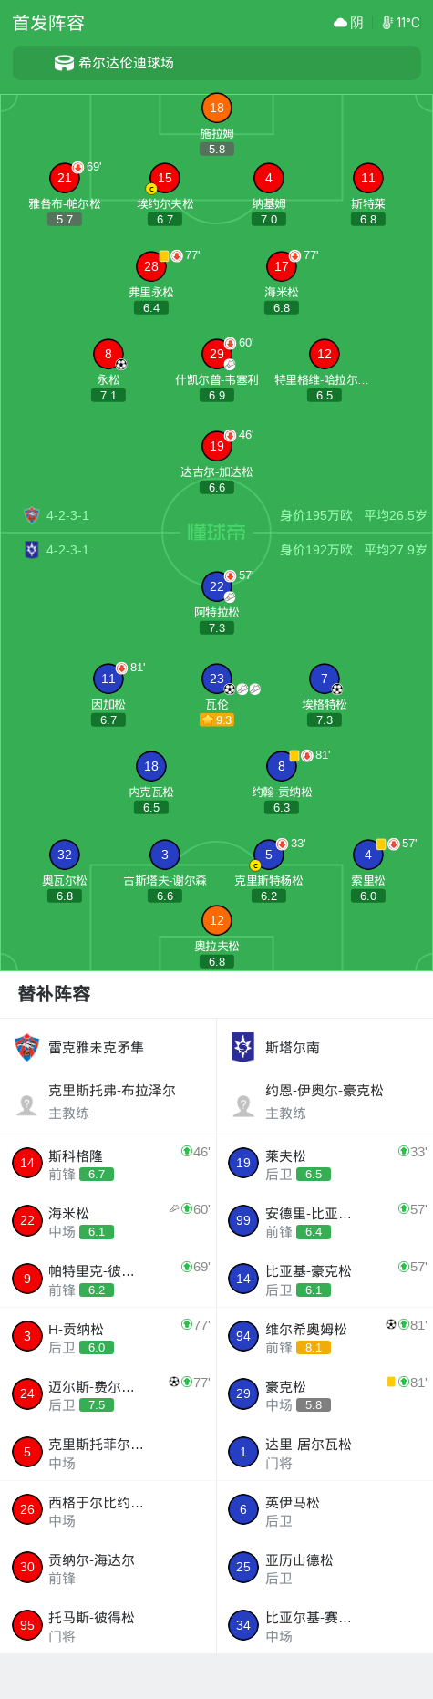433x1699 pixels.
Task: Open substitute 维尔希奥姆松 number 94 row
Action: tap(325, 1337)
